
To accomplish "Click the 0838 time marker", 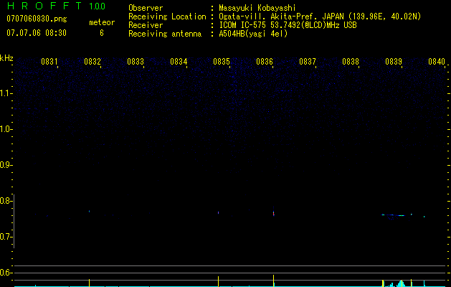I will [351, 62].
